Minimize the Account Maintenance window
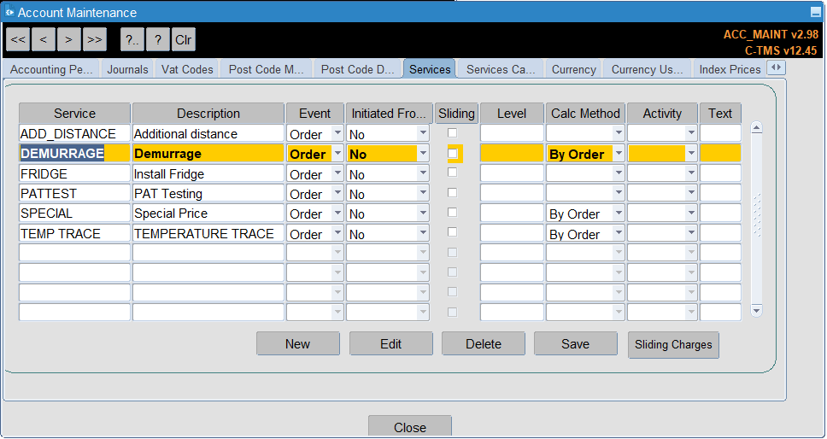The width and height of the screenshot is (827, 439). click(x=815, y=13)
